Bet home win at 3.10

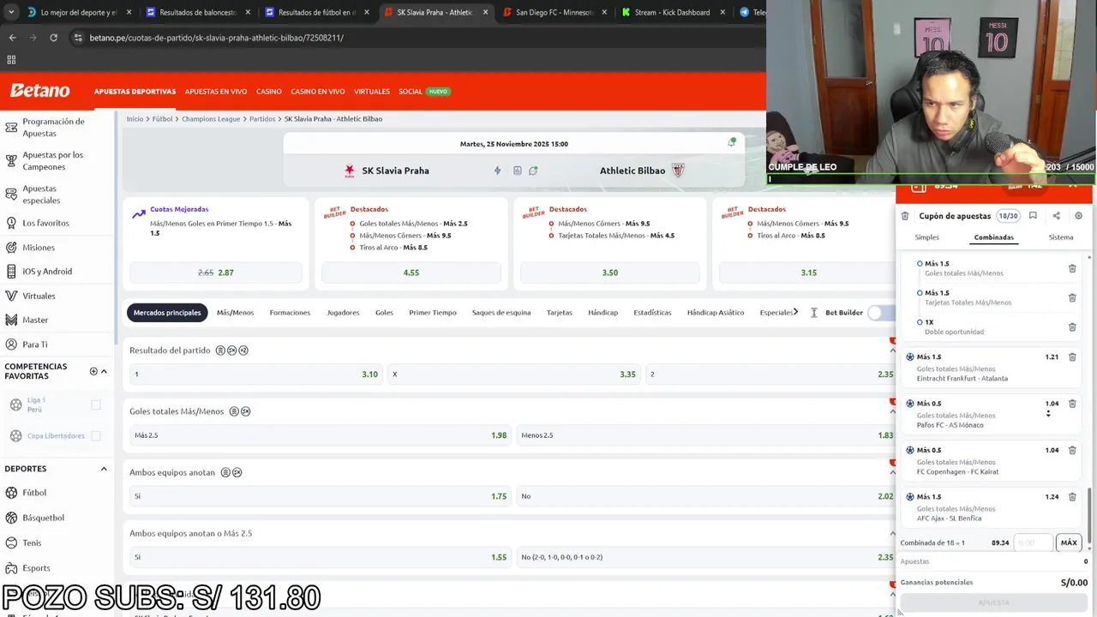[255, 374]
